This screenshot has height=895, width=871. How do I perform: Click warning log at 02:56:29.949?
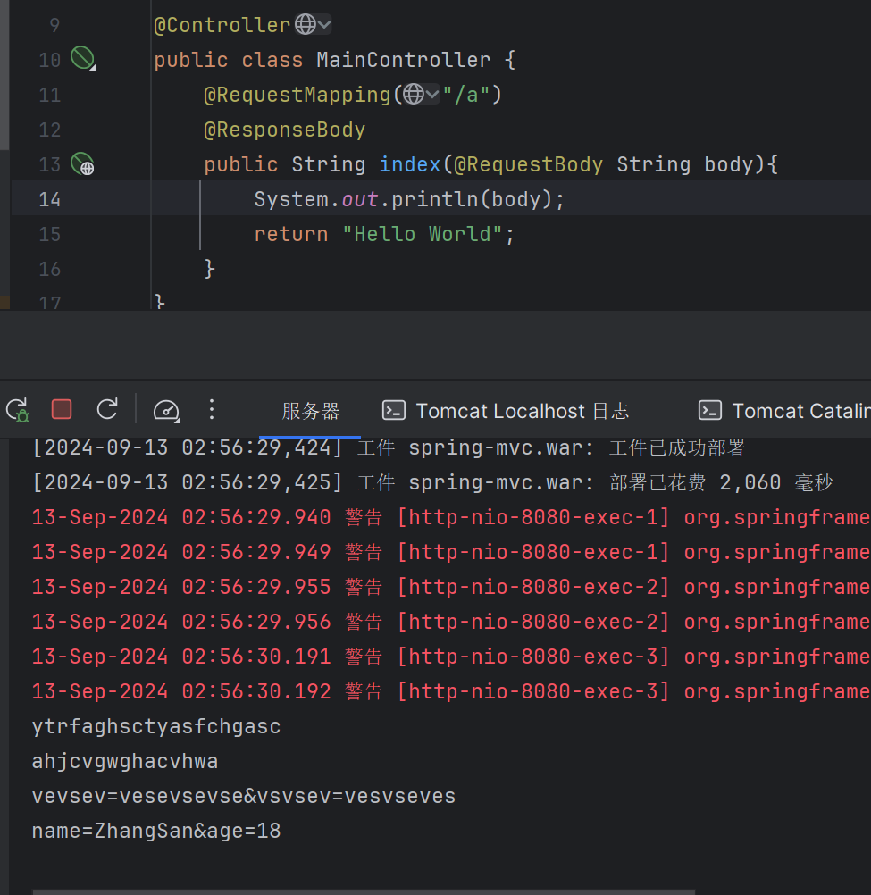[451, 553]
